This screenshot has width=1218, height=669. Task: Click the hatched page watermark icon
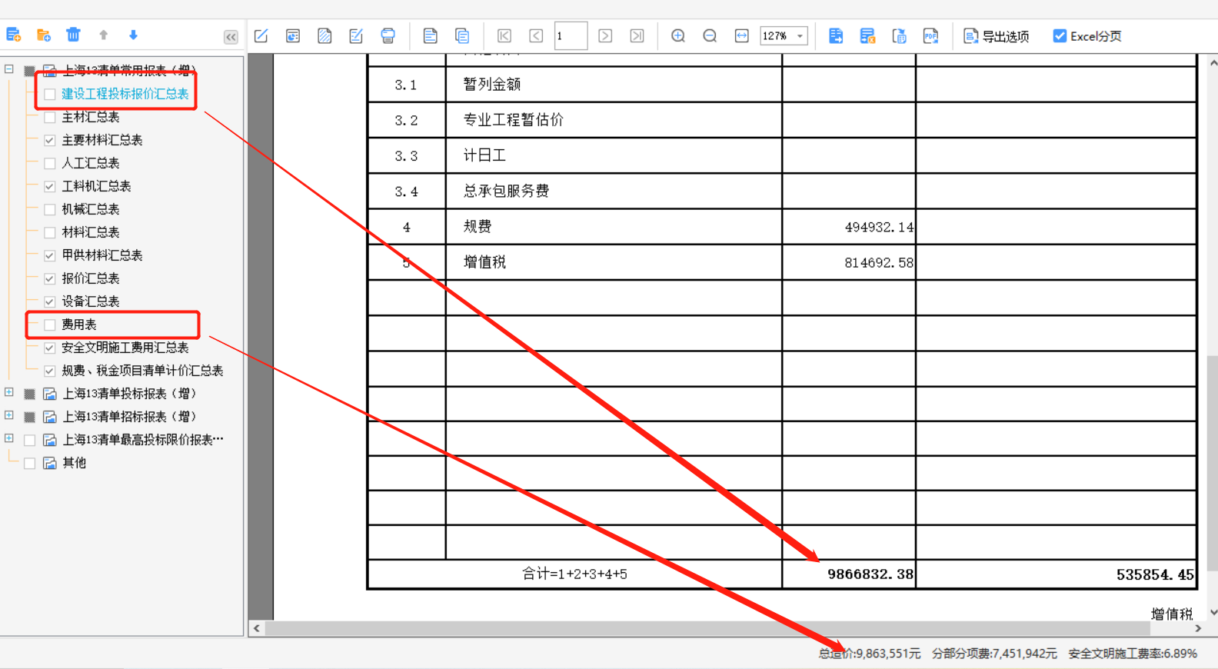pyautogui.click(x=324, y=35)
